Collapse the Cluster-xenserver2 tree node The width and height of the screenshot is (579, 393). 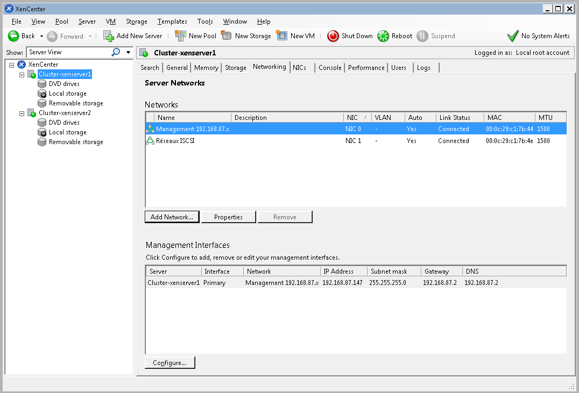pos(22,113)
